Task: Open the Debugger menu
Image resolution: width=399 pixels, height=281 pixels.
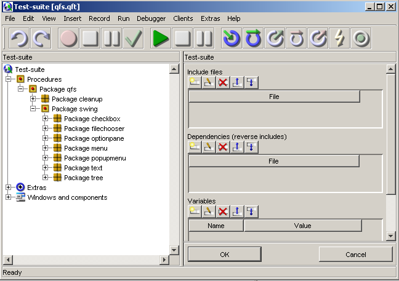Action: (x=151, y=18)
